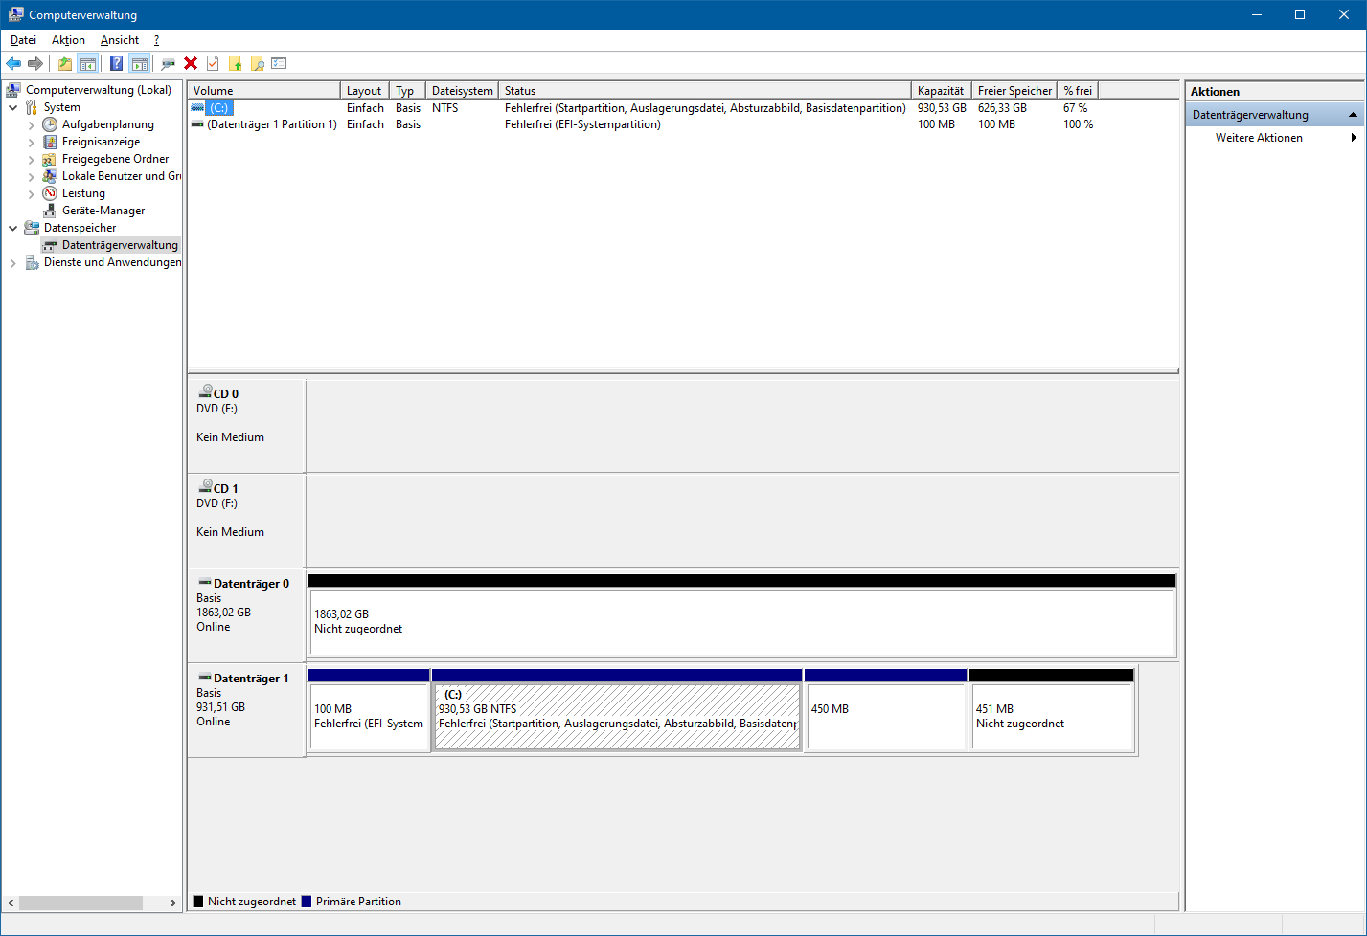This screenshot has width=1367, height=936.
Task: Select the 100 MB EFI-System partition block
Action: point(369,710)
